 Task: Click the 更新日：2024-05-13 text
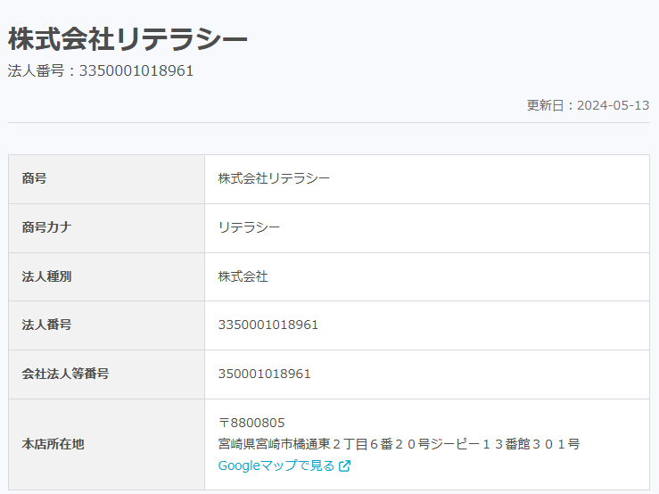(588, 105)
